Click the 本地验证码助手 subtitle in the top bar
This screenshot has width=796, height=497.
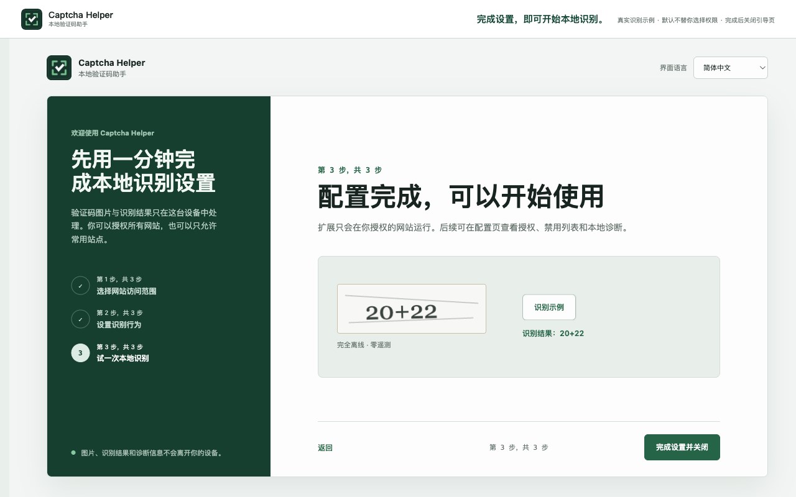tap(68, 24)
